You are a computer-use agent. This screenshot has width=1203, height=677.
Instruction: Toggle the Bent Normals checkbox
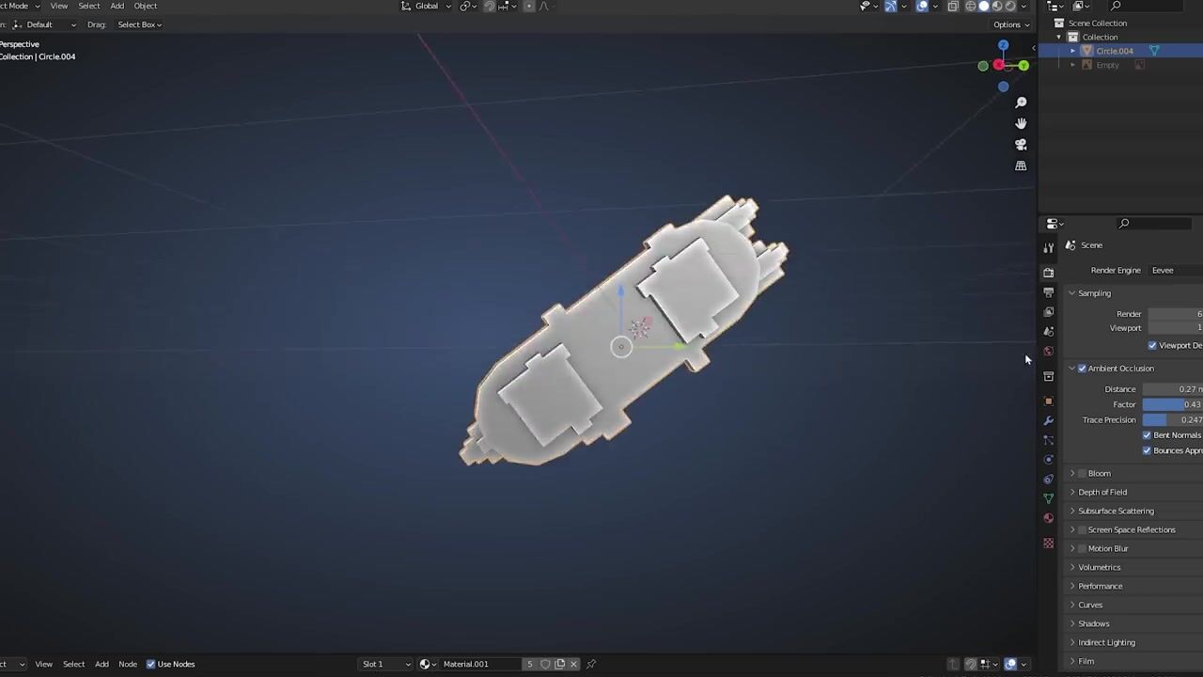1147,435
